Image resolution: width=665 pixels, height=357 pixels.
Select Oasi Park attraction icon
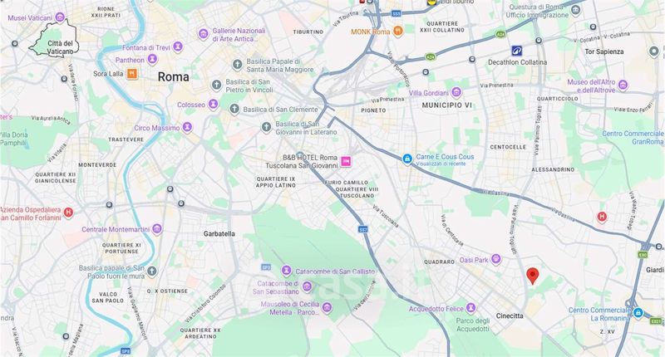(x=495, y=259)
